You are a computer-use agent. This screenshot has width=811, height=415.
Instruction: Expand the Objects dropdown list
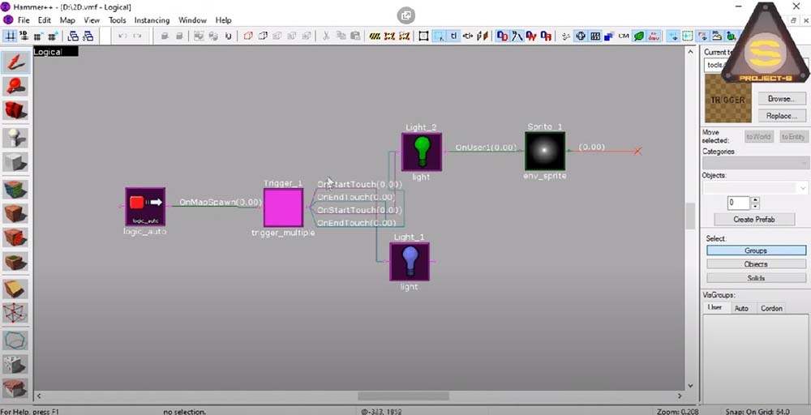[x=755, y=187]
